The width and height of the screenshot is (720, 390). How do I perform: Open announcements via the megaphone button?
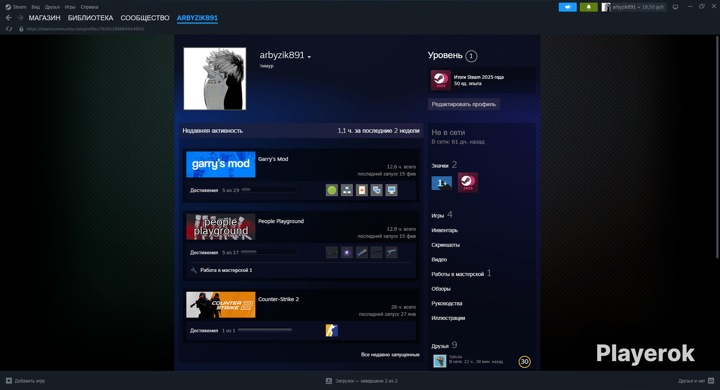pos(567,7)
